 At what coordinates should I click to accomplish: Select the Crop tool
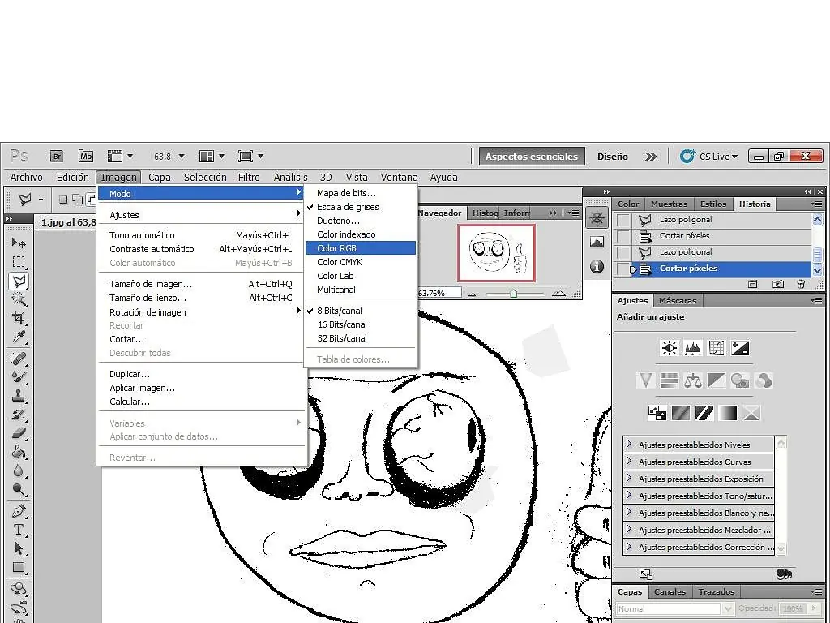point(19,318)
